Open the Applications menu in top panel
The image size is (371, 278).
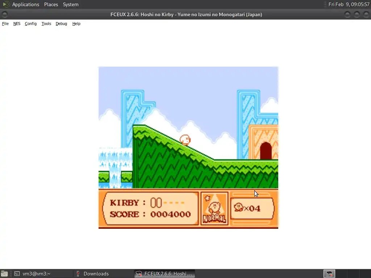pyautogui.click(x=26, y=4)
